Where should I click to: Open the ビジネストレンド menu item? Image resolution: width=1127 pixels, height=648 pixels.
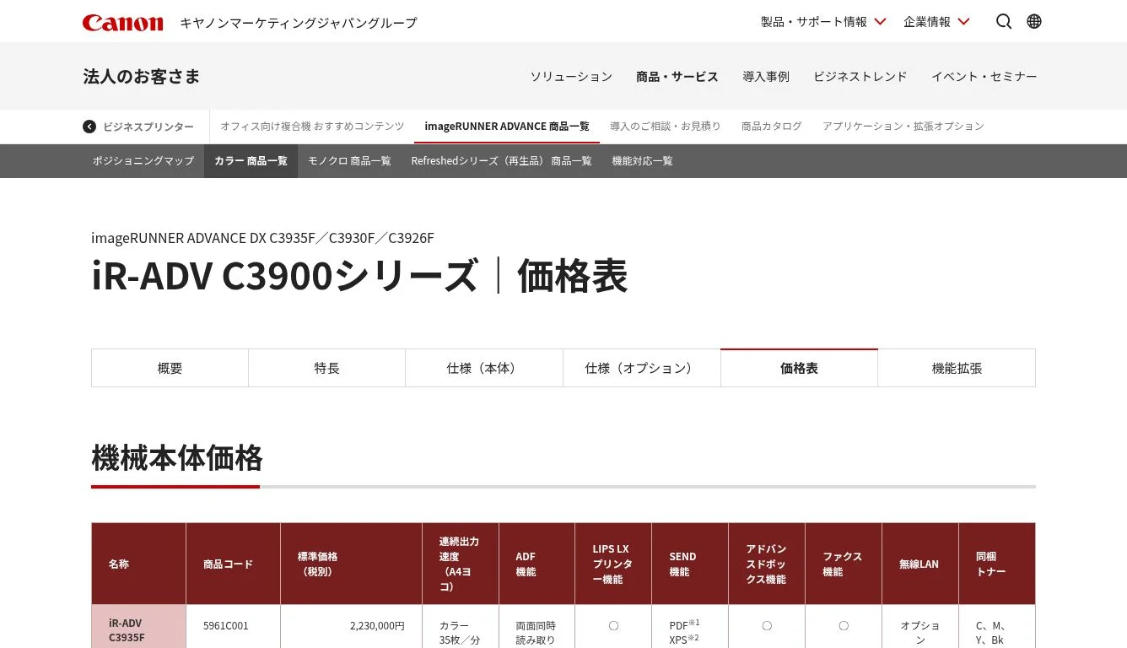pos(860,77)
